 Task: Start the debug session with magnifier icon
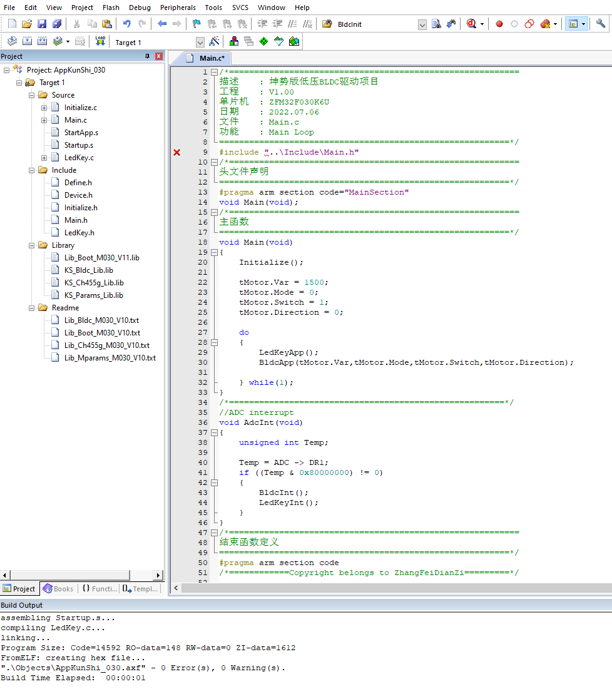click(471, 24)
